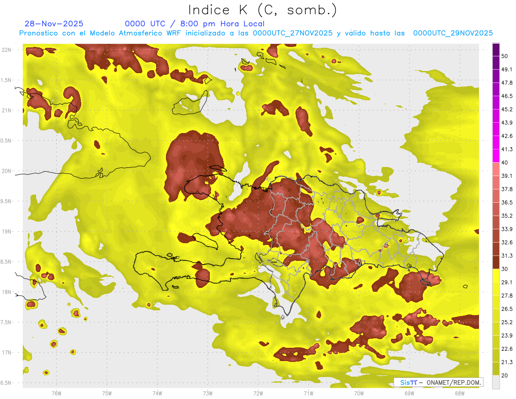The image size is (516, 399).
Task: Click the "35.2" color scale label
Action: click(507, 216)
